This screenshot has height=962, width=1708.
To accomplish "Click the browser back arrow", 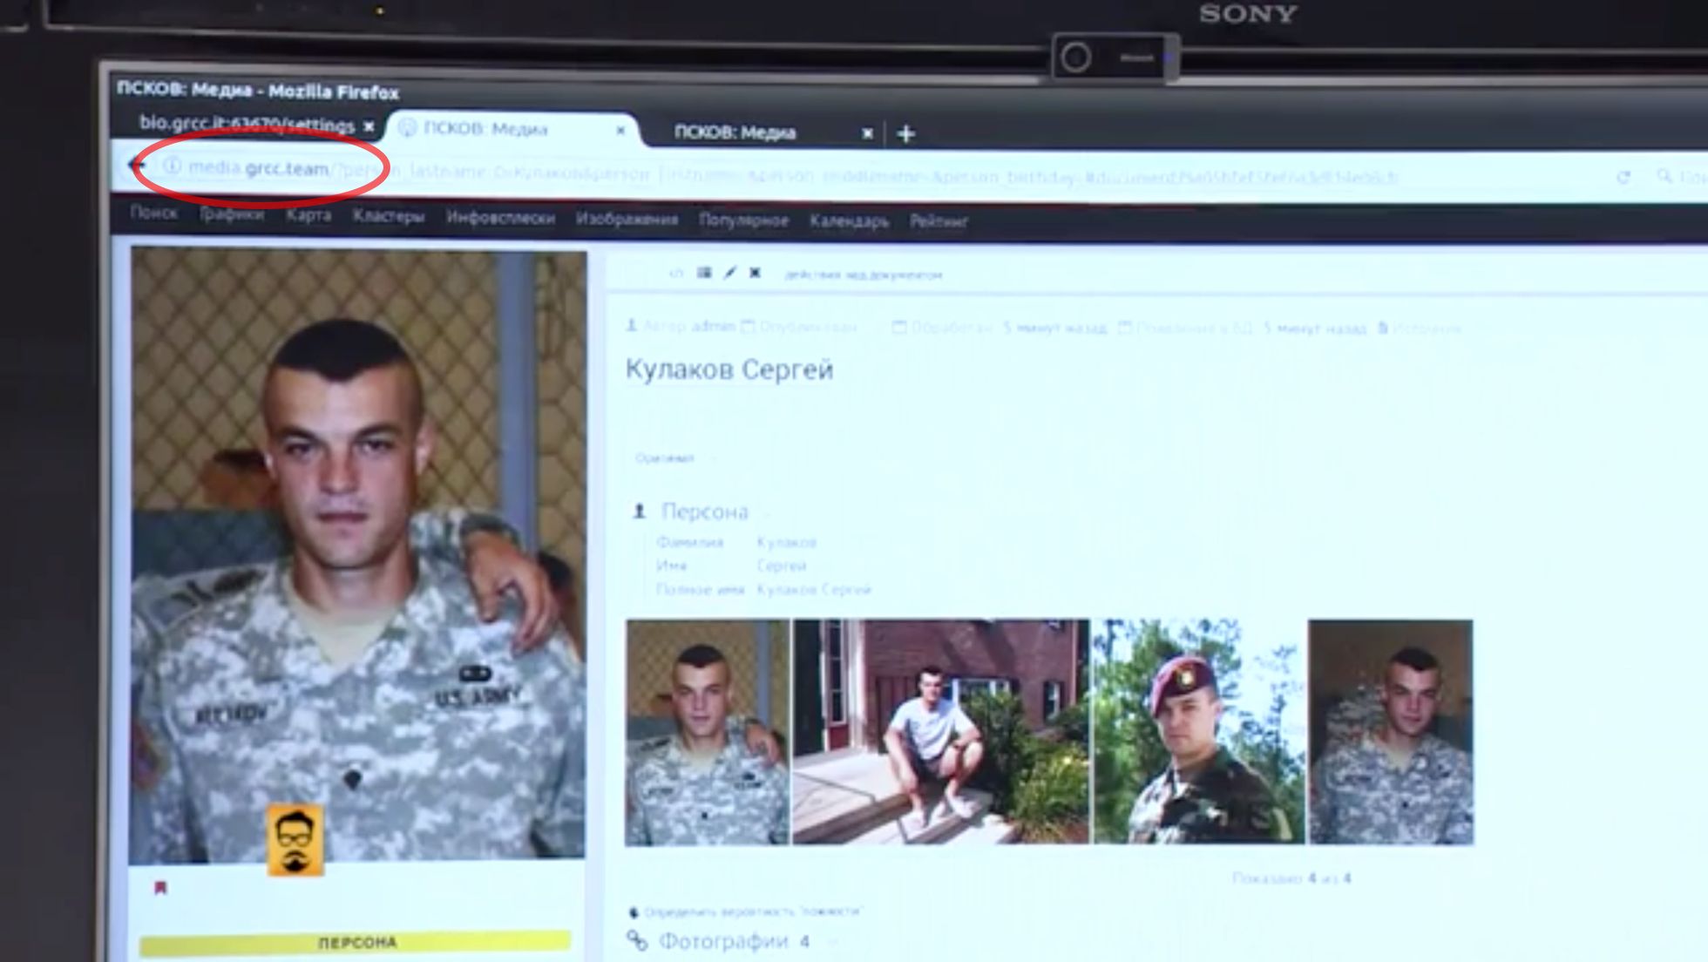I will point(137,165).
